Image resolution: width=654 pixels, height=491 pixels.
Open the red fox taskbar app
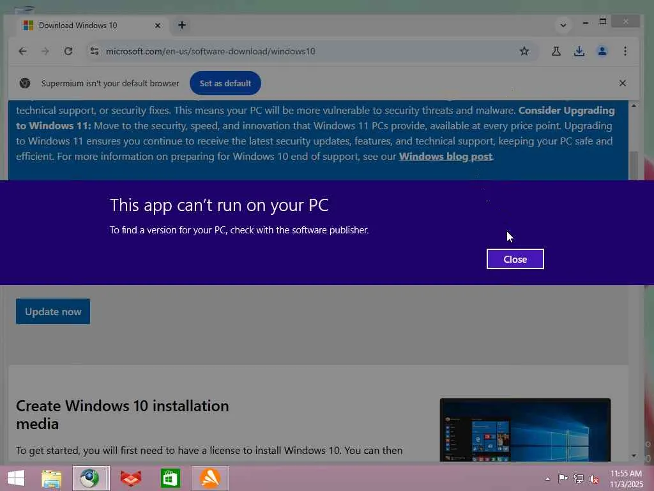pos(130,478)
